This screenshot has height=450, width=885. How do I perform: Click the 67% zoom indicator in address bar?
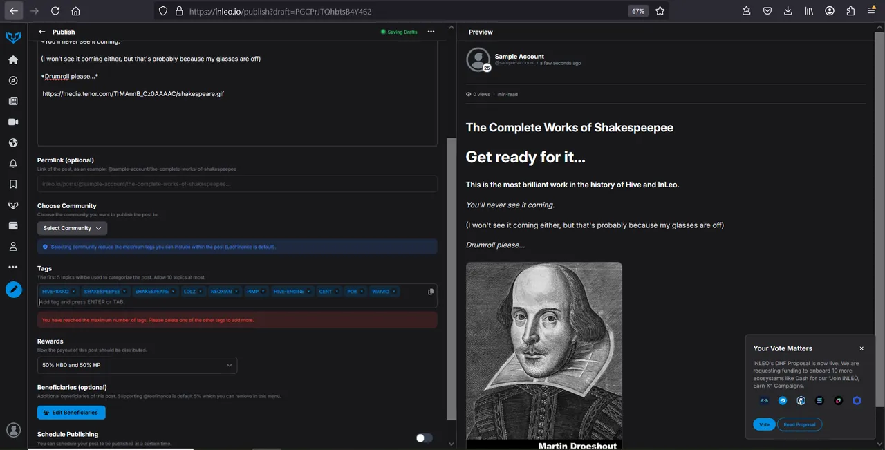(637, 11)
